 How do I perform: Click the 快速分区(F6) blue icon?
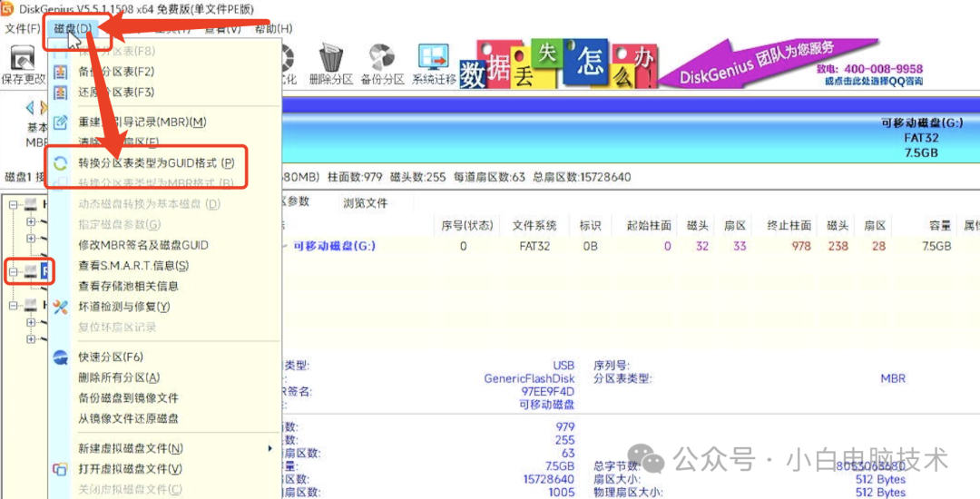pyautogui.click(x=60, y=357)
